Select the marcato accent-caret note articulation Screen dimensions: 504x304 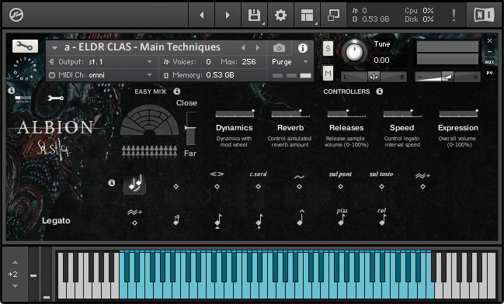point(301,218)
